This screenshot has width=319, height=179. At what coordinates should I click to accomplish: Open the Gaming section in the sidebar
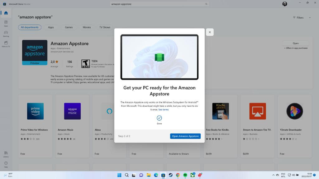click(x=6, y=34)
